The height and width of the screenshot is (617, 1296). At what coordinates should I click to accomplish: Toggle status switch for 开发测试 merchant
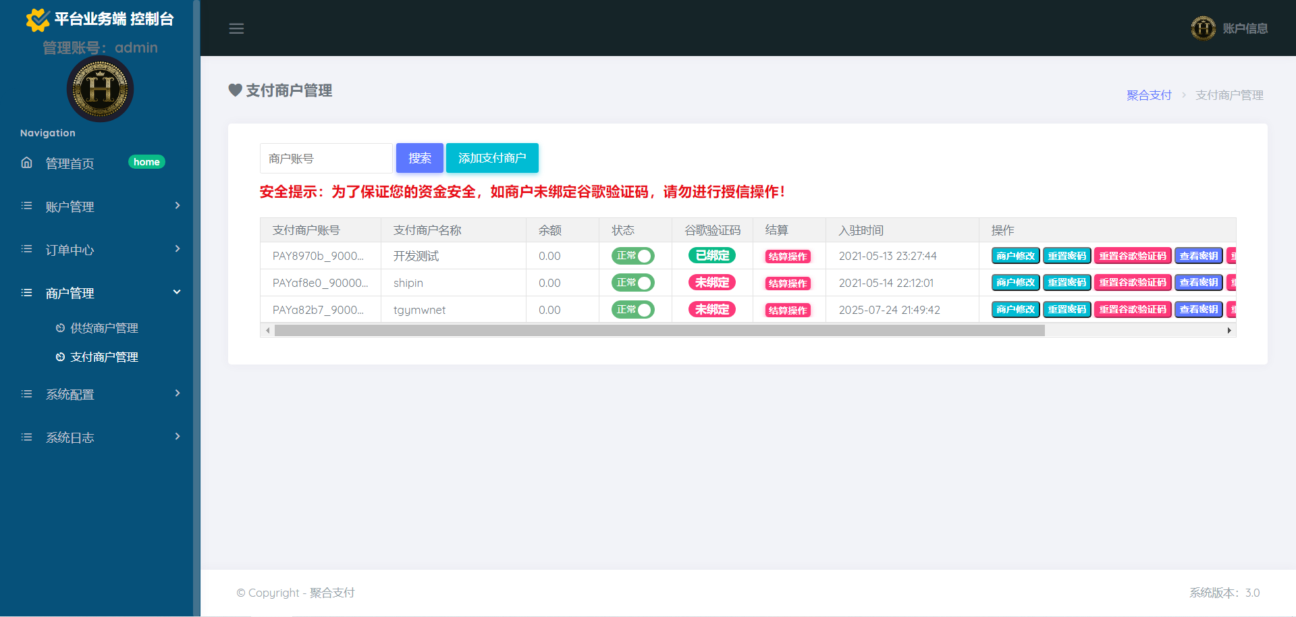pos(633,256)
